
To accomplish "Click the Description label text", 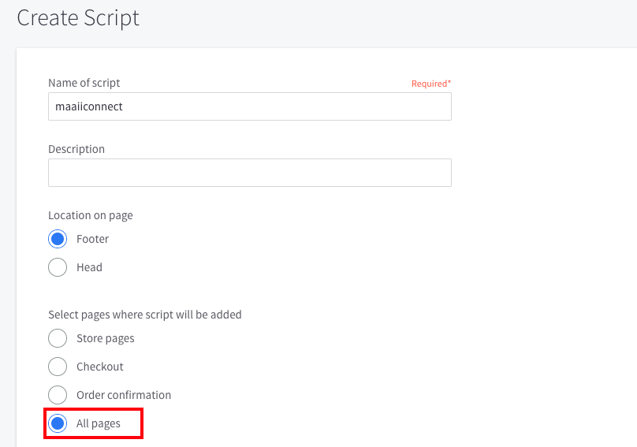I will (76, 149).
